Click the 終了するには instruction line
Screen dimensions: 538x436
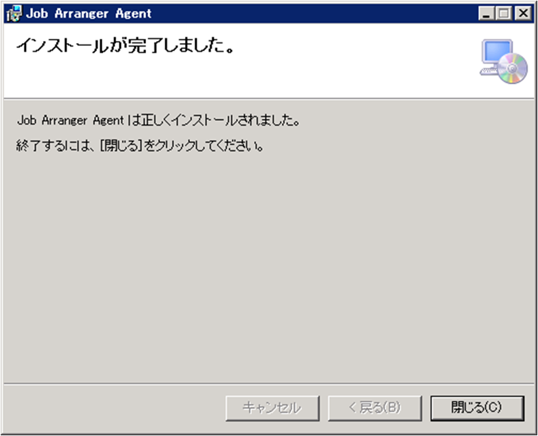141,146
